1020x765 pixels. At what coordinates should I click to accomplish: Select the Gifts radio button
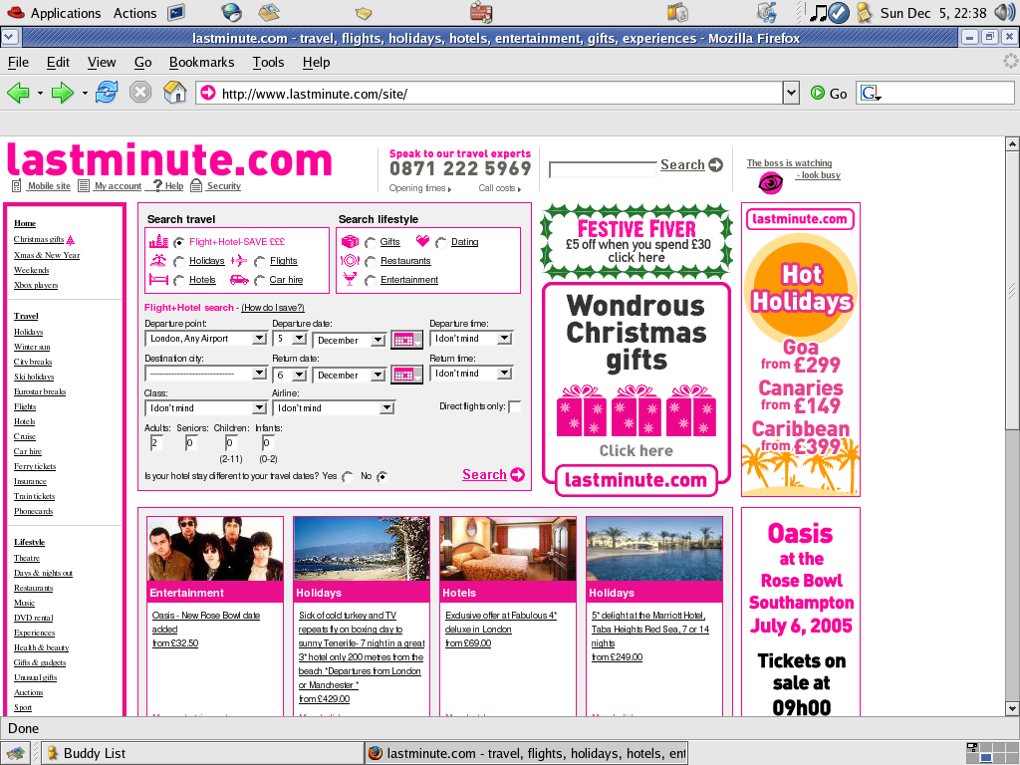pos(371,243)
